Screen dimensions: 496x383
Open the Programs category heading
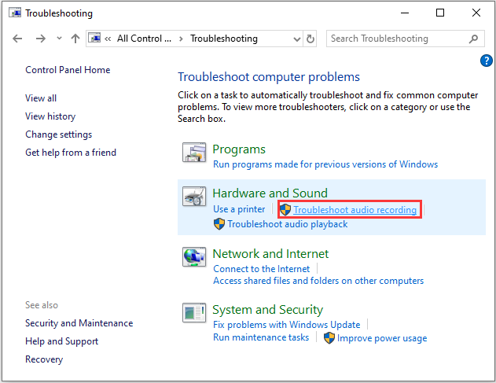[239, 149]
